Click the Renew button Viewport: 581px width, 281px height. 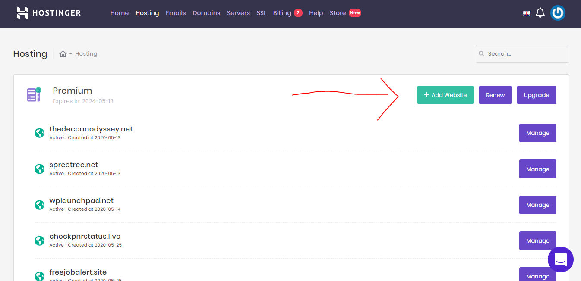[495, 95]
